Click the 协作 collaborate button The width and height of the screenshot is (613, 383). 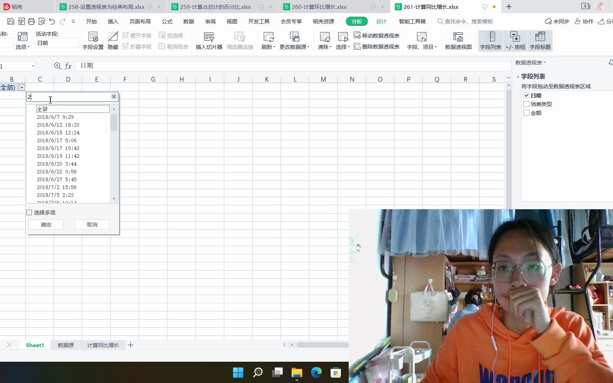click(x=584, y=21)
